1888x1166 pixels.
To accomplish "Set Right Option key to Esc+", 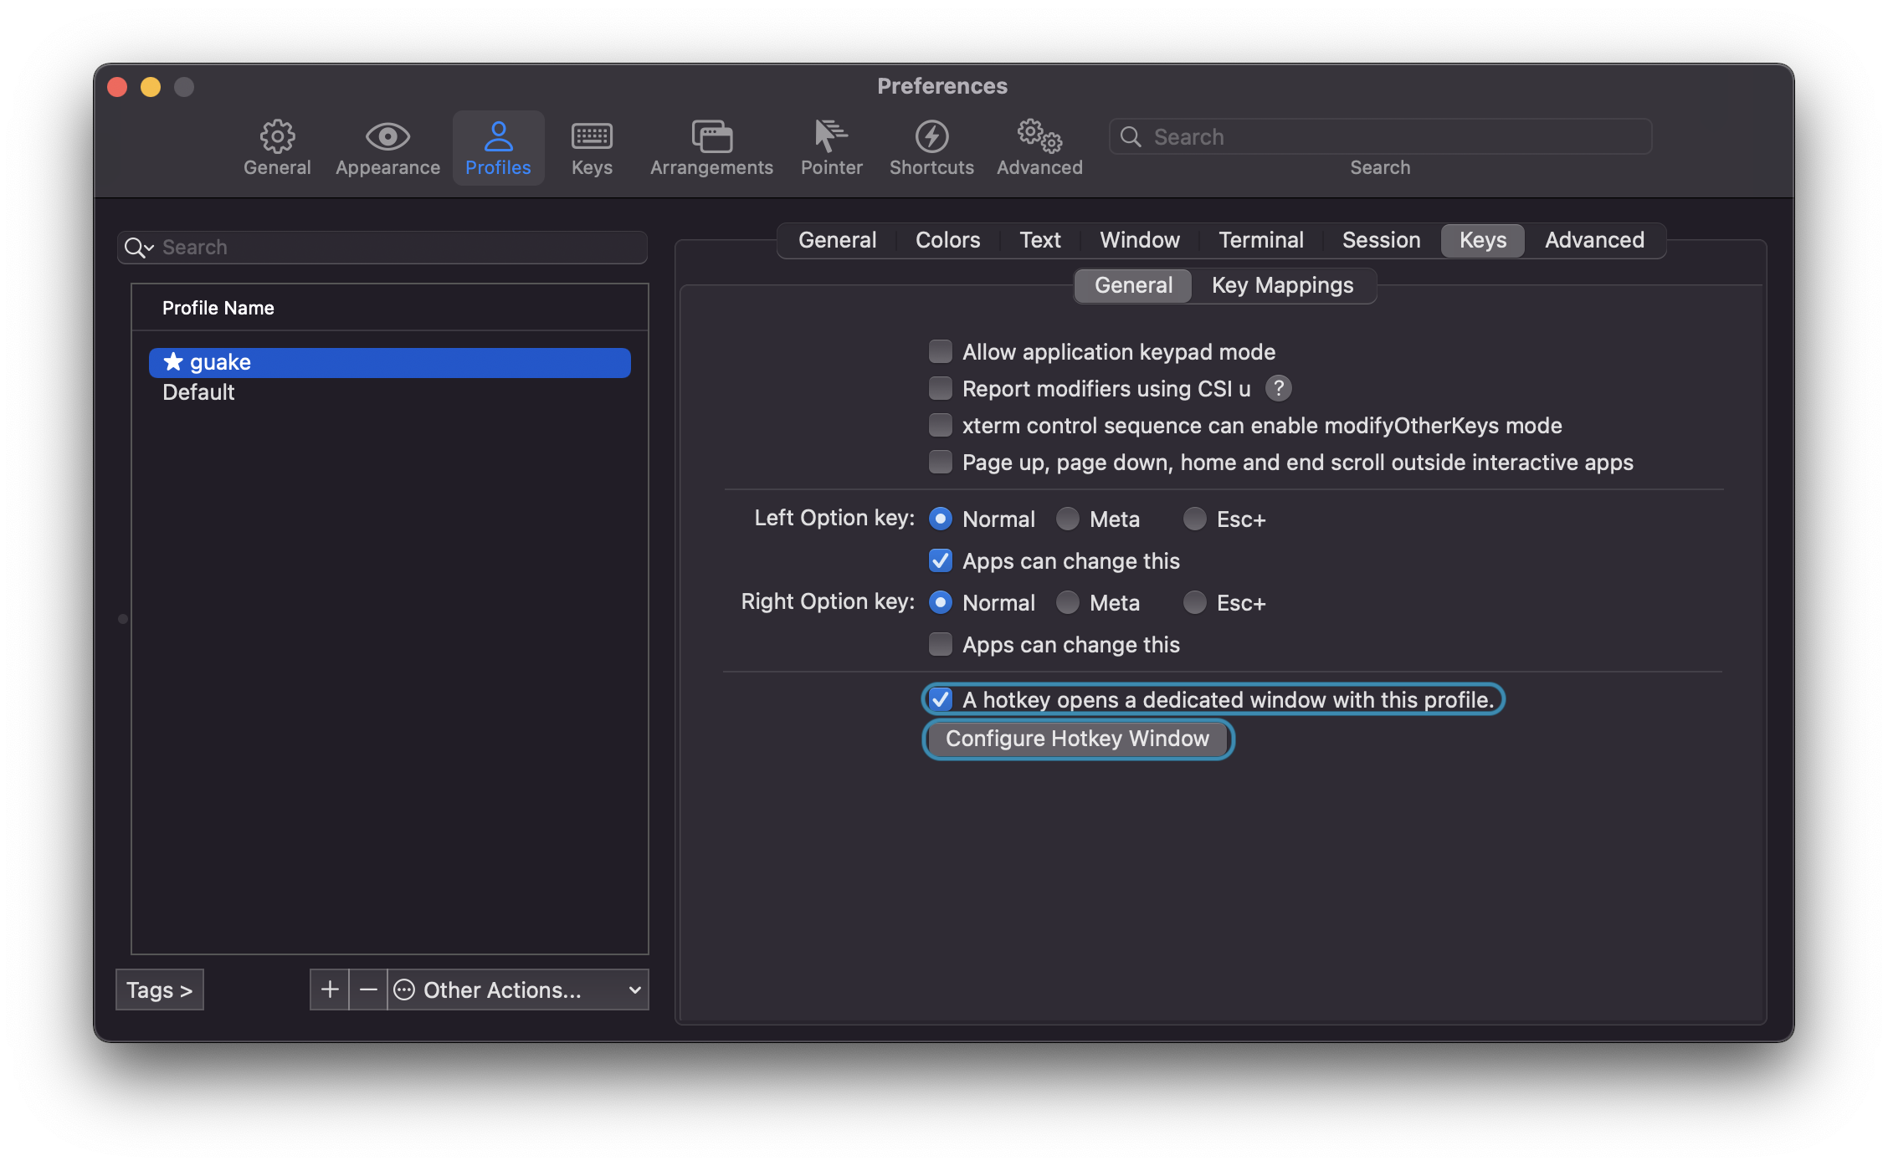I will (1195, 602).
